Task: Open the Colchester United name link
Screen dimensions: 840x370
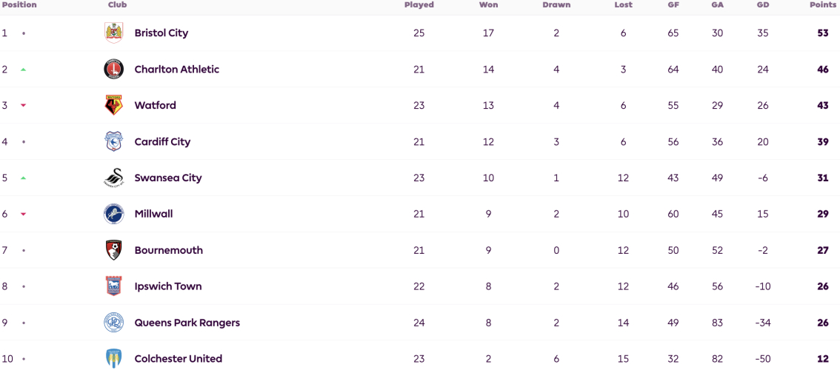Action: (179, 358)
